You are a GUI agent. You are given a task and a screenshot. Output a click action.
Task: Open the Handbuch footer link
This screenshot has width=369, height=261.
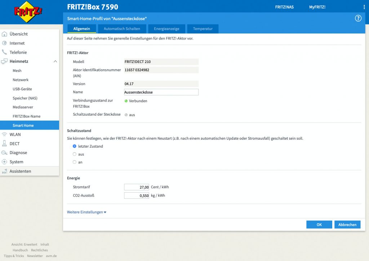pyautogui.click(x=20, y=250)
